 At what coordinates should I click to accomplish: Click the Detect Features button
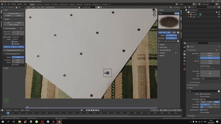14,25
